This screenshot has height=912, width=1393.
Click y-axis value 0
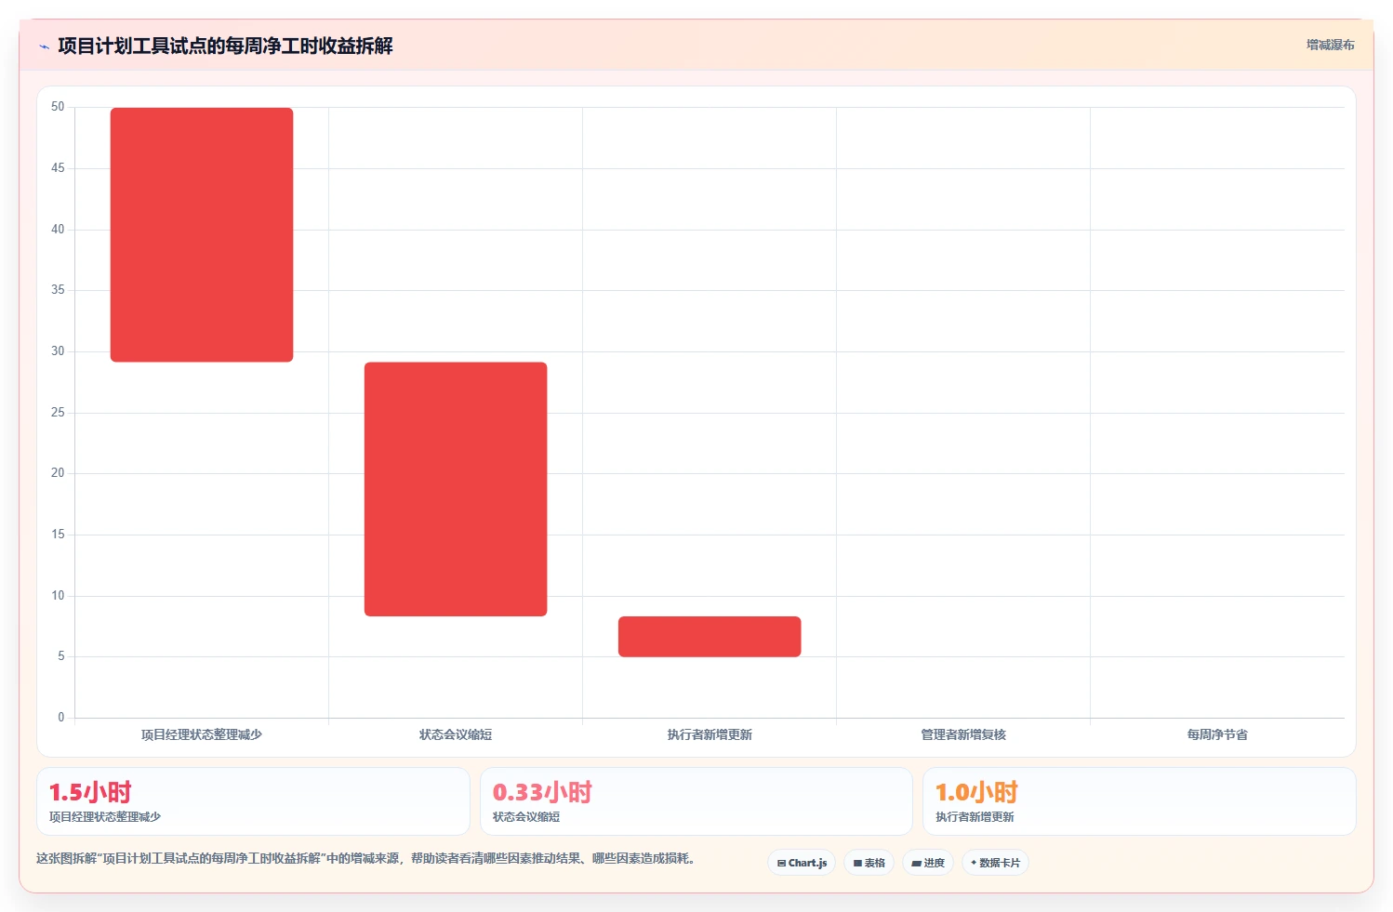coord(61,718)
